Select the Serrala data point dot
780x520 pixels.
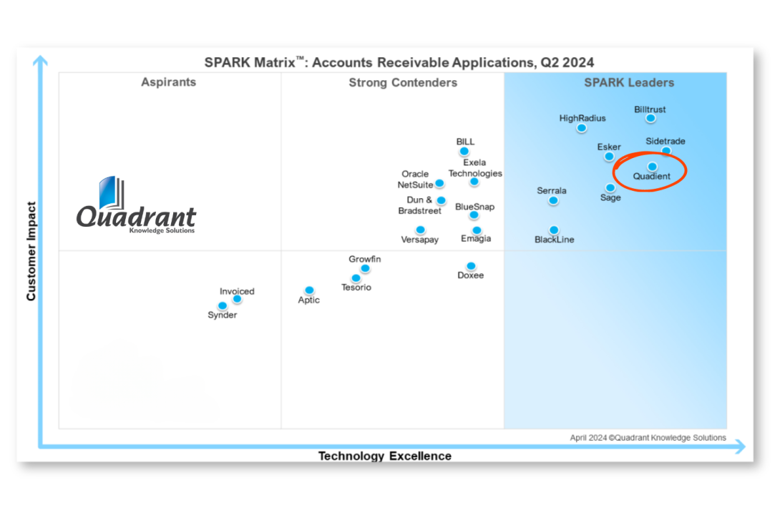click(x=553, y=201)
